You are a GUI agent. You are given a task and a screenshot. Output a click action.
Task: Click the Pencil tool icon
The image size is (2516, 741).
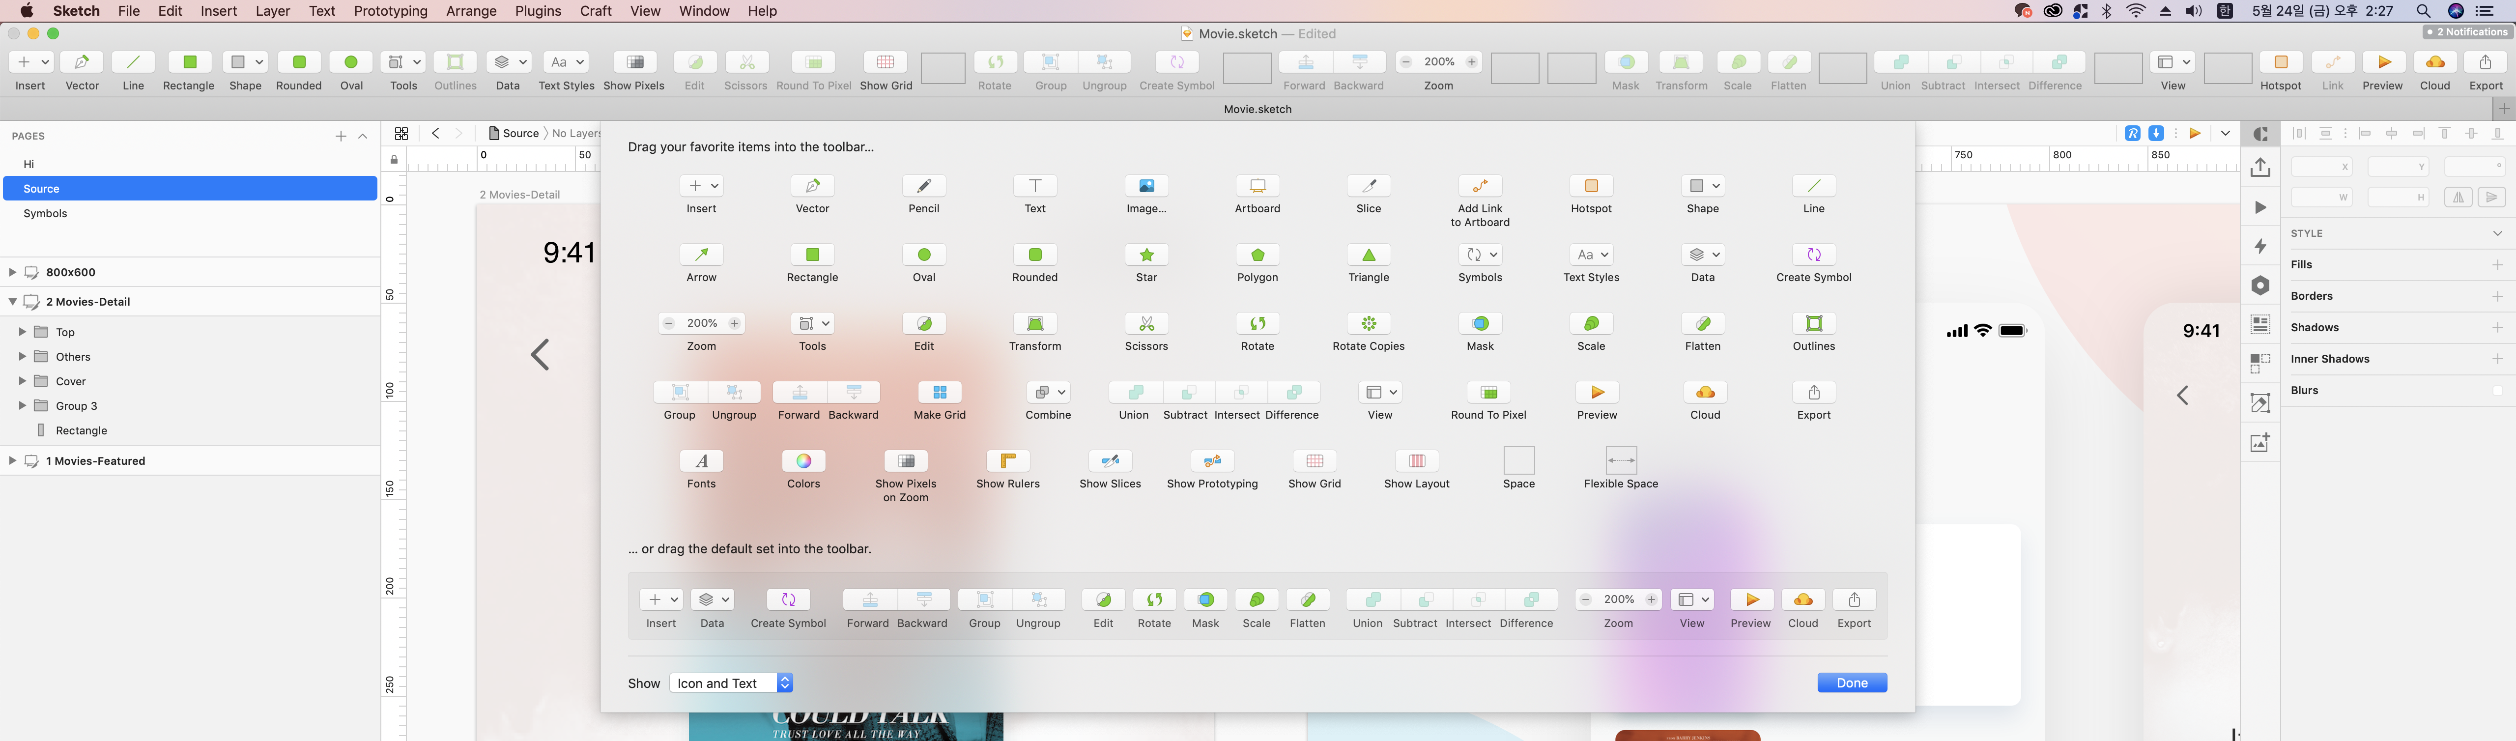(x=923, y=185)
